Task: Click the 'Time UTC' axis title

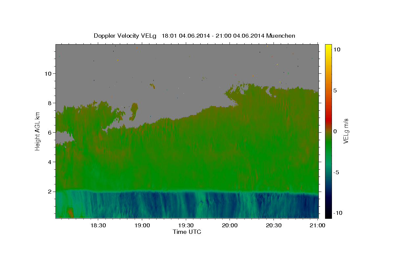Action: click(187, 232)
